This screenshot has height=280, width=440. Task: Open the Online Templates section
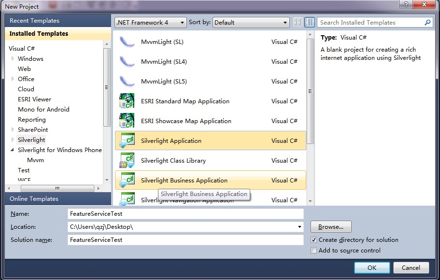click(58, 198)
